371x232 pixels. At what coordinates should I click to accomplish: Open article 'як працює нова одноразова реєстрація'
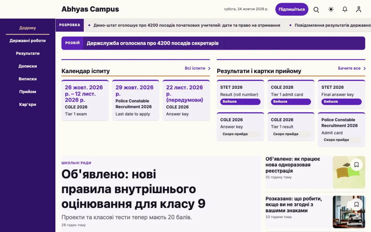(293, 165)
